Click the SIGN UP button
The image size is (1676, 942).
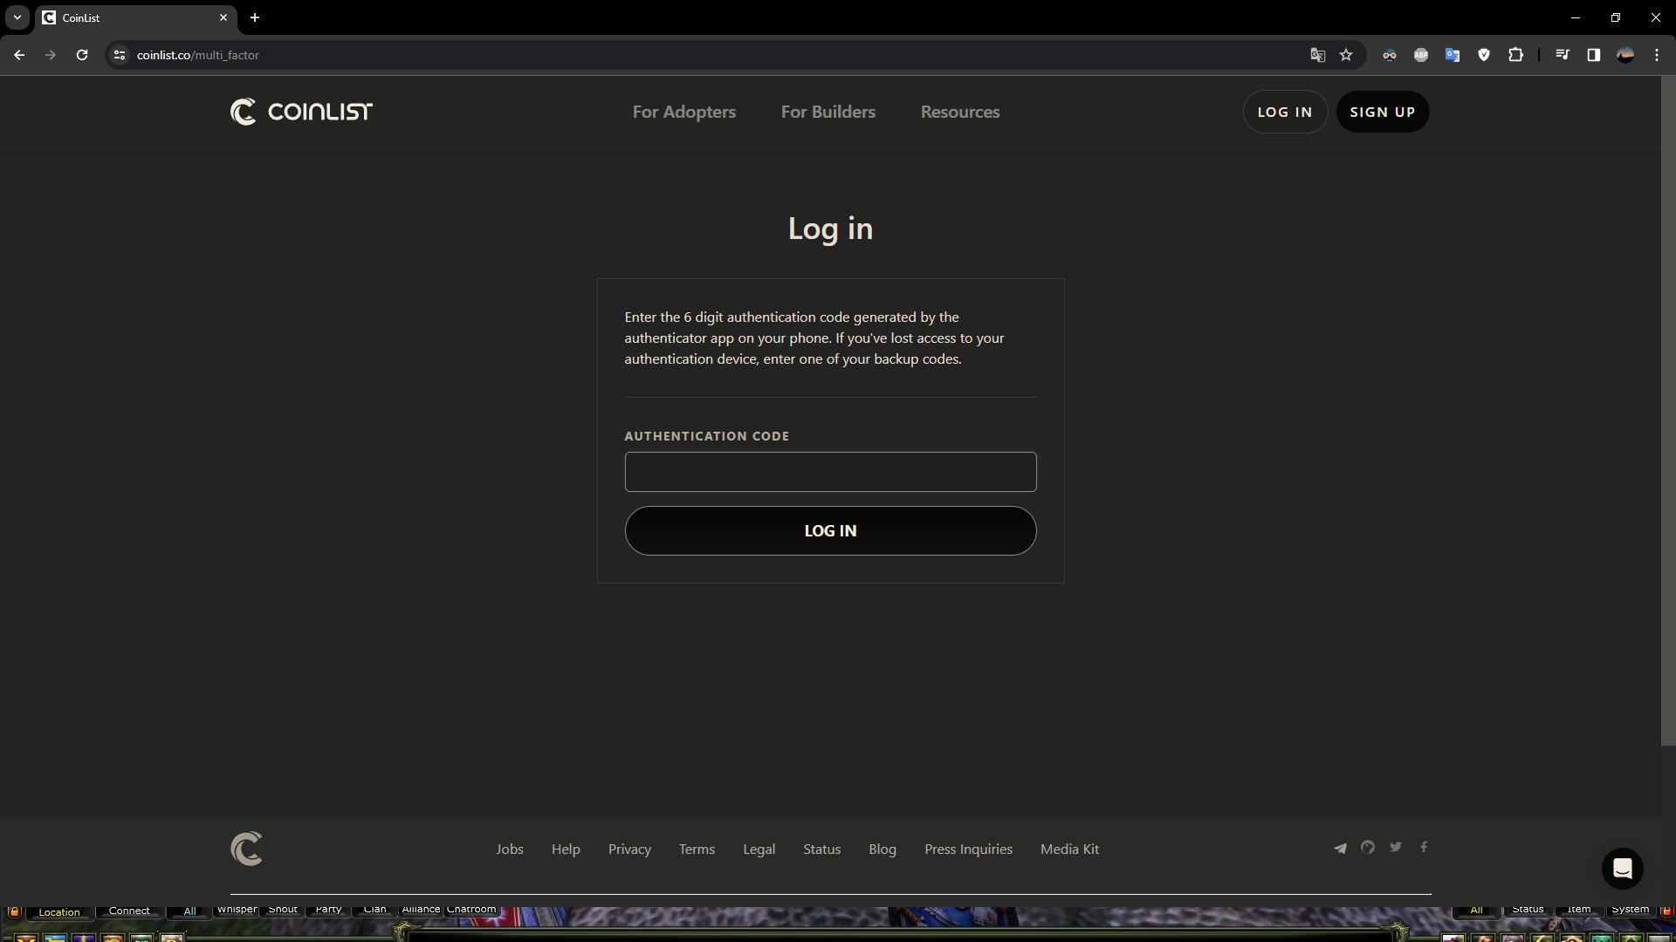coord(1383,112)
